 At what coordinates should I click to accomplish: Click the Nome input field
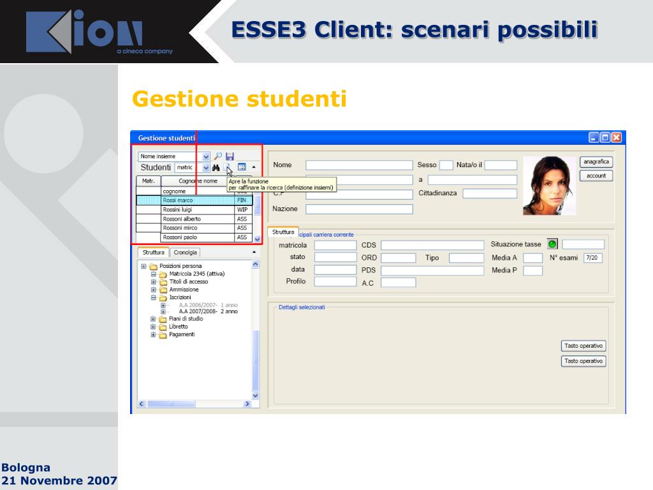359,165
